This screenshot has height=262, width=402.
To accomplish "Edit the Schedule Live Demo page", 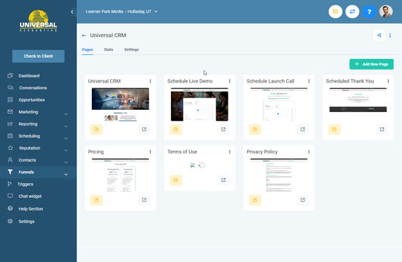I will tap(176, 129).
